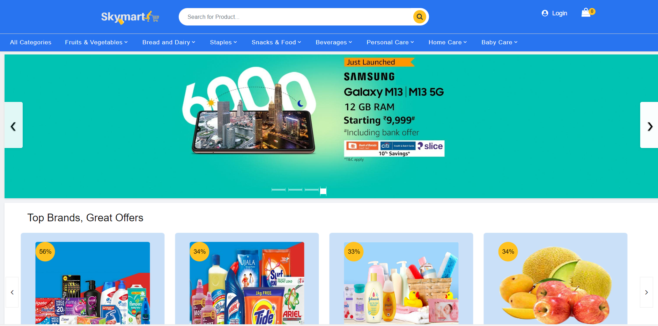Move Top Brands carousel to the left
This screenshot has height=326, width=658.
click(12, 292)
